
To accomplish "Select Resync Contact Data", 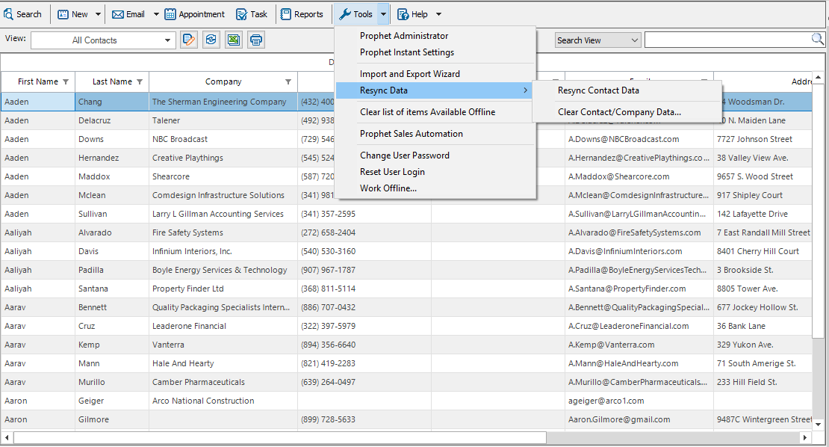I will click(598, 90).
